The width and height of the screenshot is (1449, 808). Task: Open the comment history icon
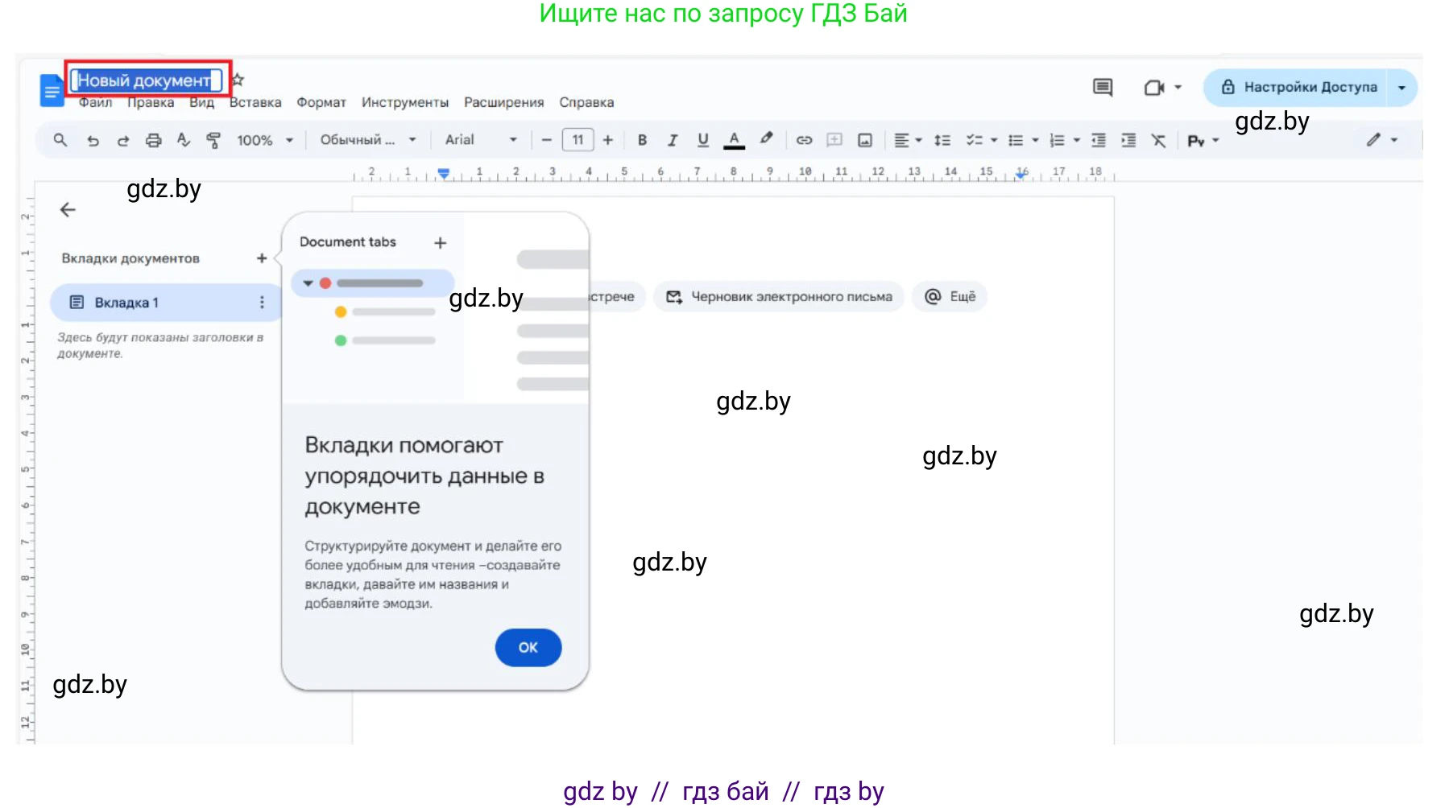(x=1102, y=87)
